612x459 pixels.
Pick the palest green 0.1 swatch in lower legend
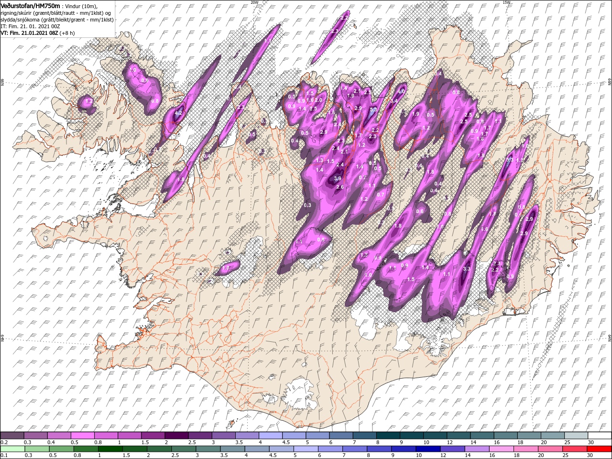12,449
